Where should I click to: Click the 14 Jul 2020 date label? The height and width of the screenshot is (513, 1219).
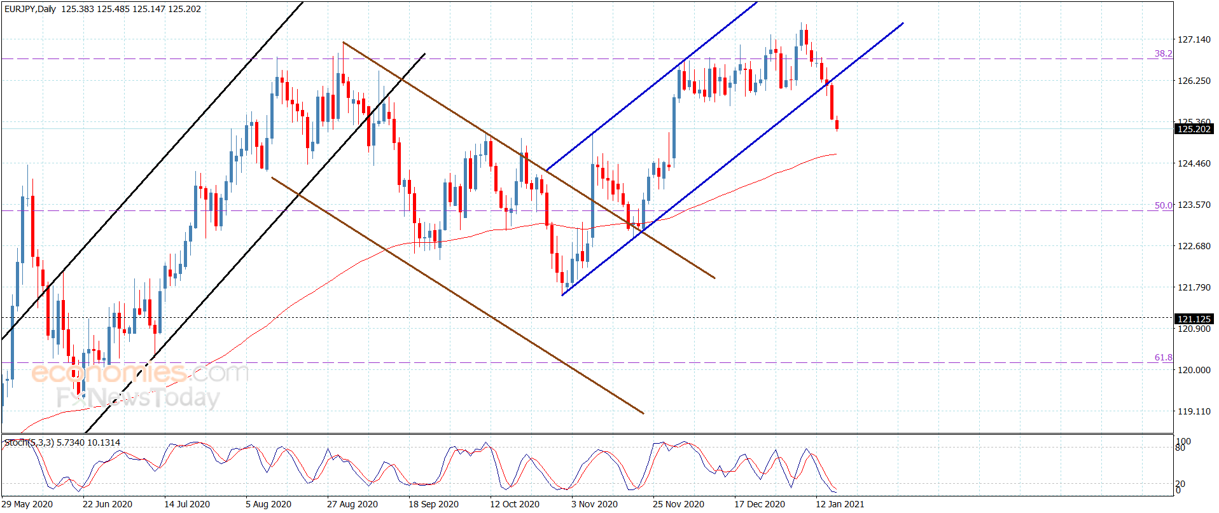187,504
